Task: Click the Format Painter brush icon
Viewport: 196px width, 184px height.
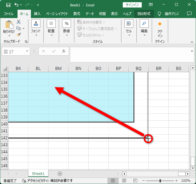Action: coord(19,35)
